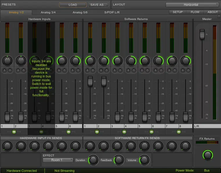Viewport: 221px width, 173px height.
Task: Mute software return channel 8
Action: [189, 70]
